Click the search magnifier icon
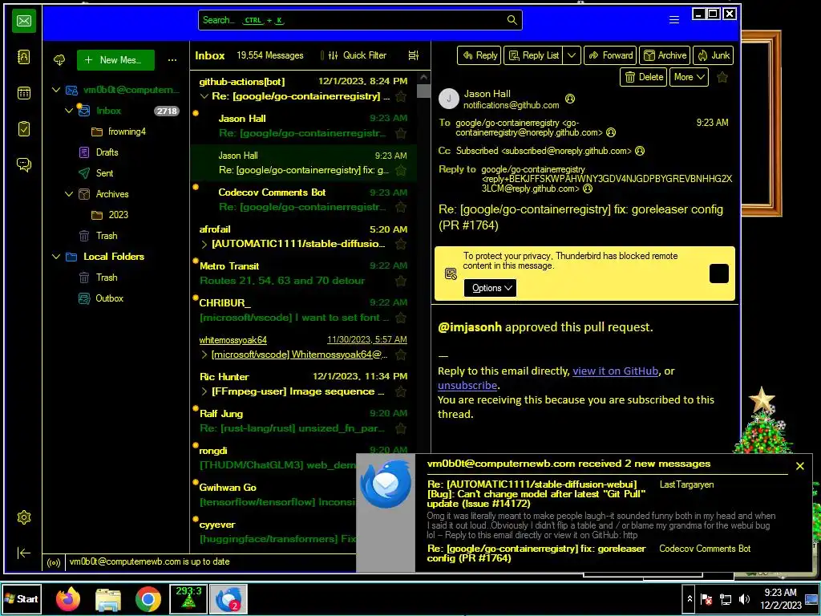The image size is (821, 616). pyautogui.click(x=512, y=20)
